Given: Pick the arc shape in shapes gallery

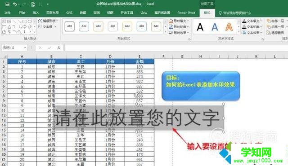Looking at the screenshot, I should point(14,32).
